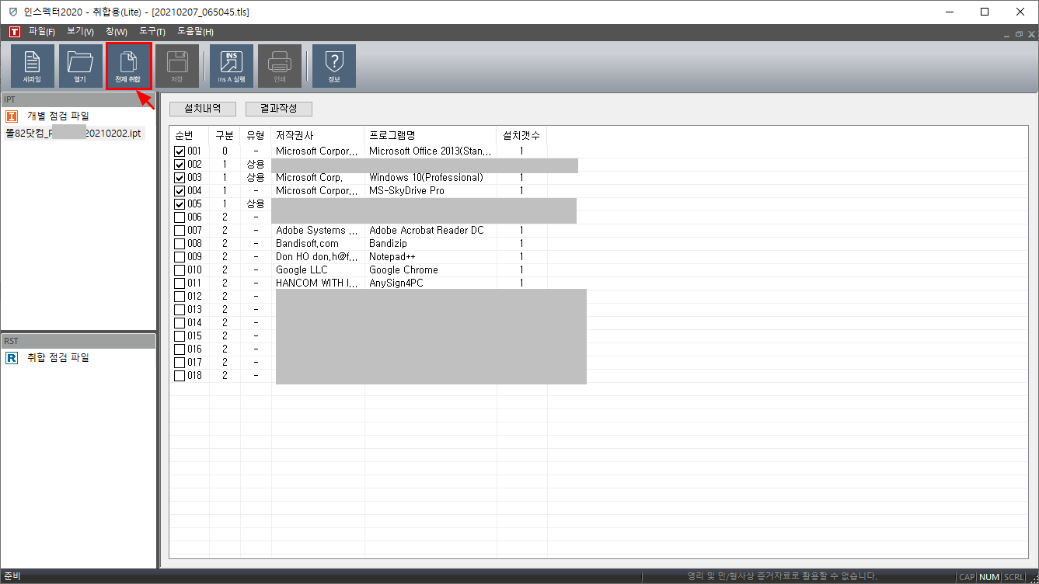Check the checkbox for row 006
Viewport: 1039px width, 584px height.
(180, 217)
